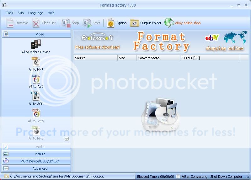Click the shopping online banner text

(225, 48)
